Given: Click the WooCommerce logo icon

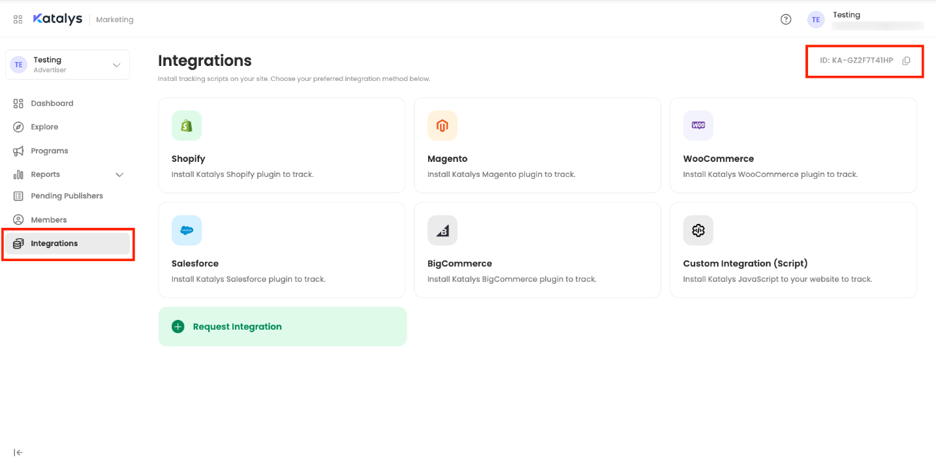Looking at the screenshot, I should coord(698,125).
